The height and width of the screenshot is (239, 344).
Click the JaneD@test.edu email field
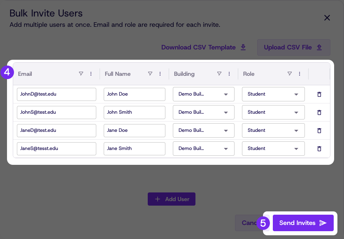56,131
